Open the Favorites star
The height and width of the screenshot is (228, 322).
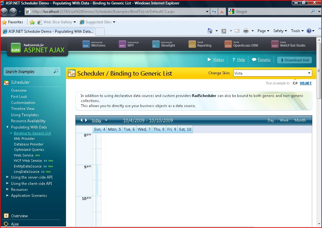[4, 22]
